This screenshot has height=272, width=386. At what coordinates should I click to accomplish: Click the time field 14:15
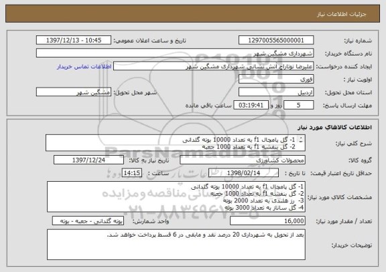click(132, 173)
